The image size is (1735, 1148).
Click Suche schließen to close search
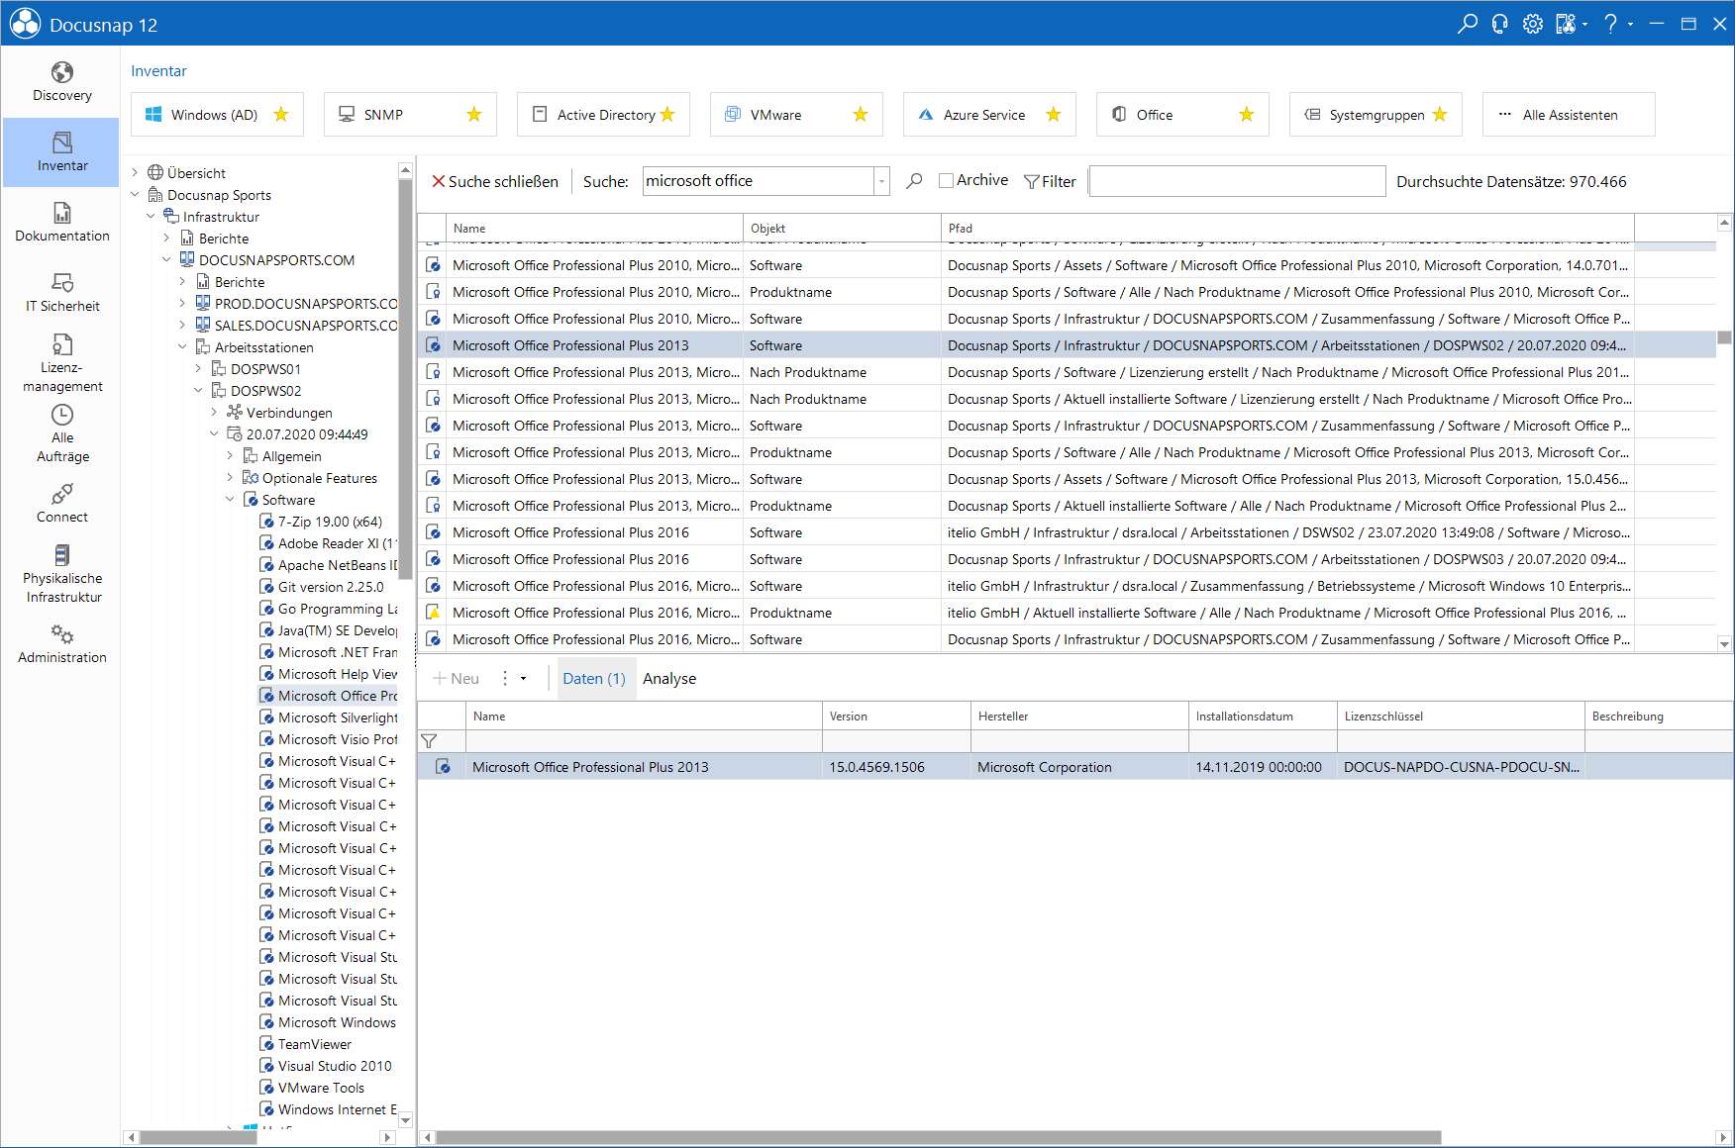pos(495,182)
